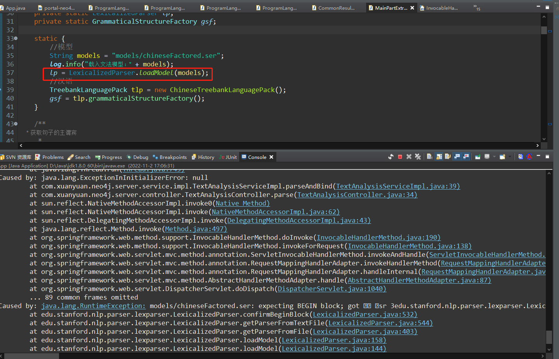The width and height of the screenshot is (559, 359).
Task: Open LexicalizedParser.java:403 link
Action: click(365, 331)
